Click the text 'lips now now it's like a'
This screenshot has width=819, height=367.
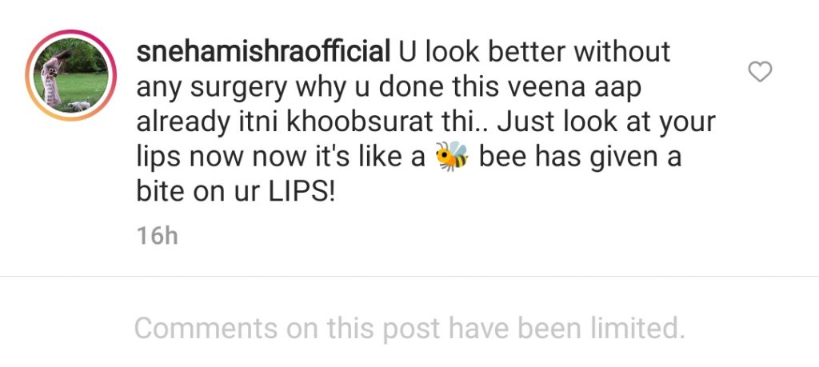coord(281,157)
